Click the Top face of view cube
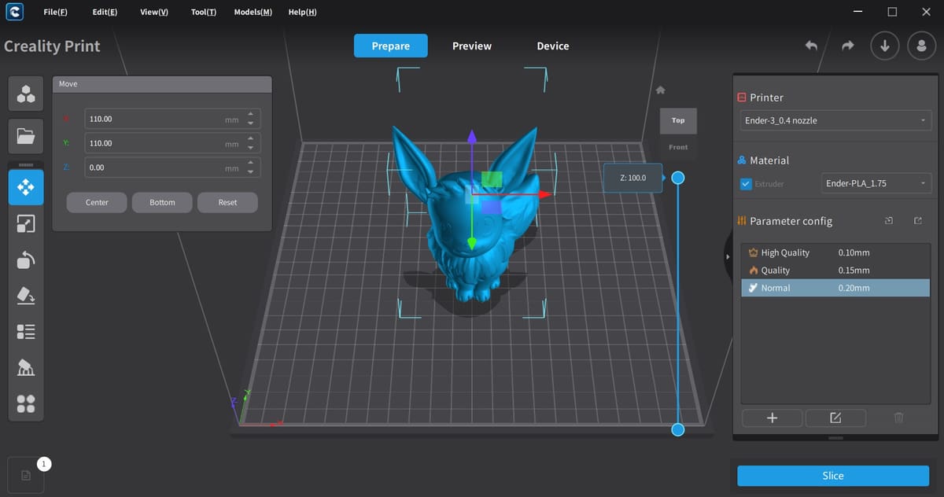 [678, 120]
